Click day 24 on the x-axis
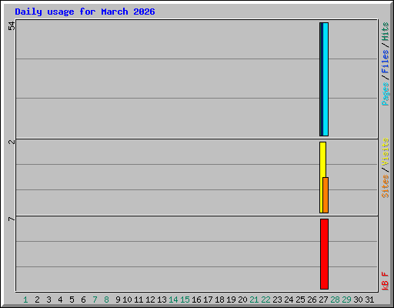 pyautogui.click(x=289, y=300)
